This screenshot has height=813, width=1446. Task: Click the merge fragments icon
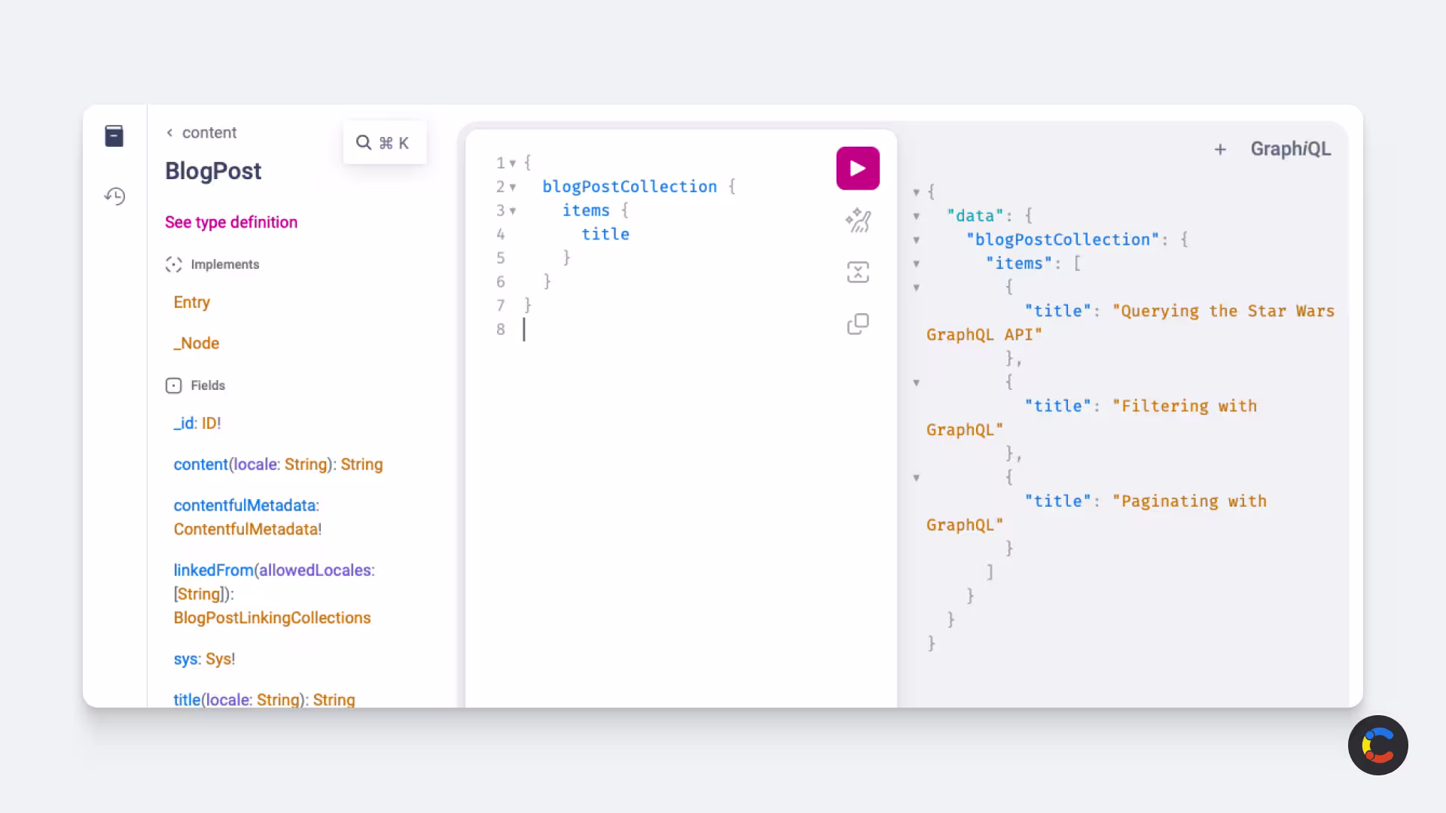pyautogui.click(x=858, y=272)
